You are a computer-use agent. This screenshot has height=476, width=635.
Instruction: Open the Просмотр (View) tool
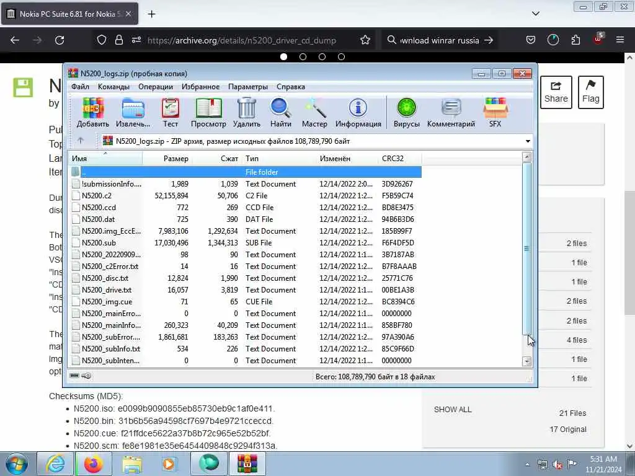point(208,112)
